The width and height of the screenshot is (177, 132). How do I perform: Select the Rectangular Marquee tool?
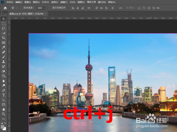4,24
